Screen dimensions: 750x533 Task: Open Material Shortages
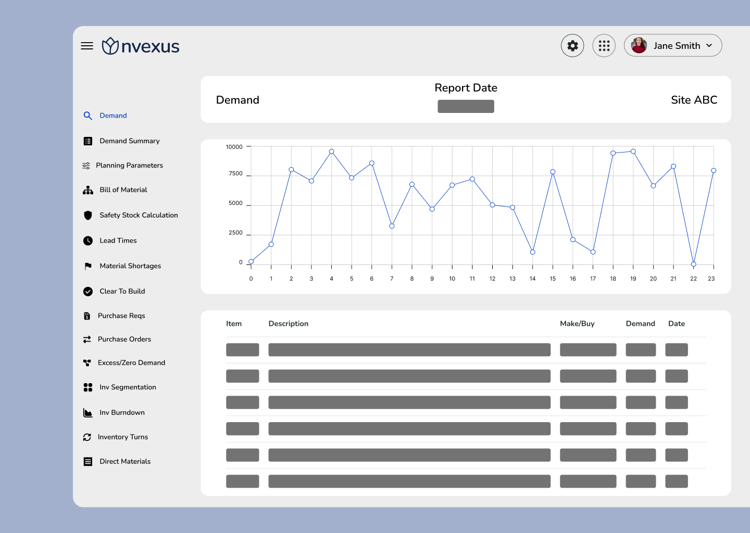(x=130, y=266)
